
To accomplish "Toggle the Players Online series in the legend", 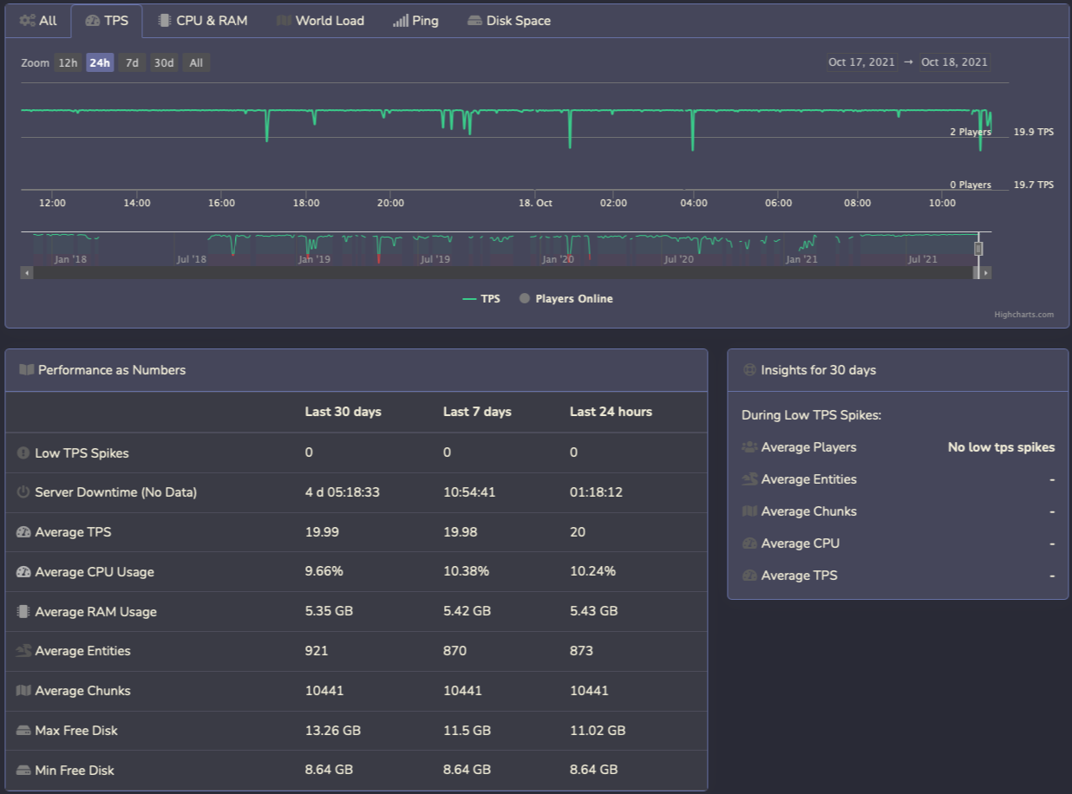I will [x=565, y=298].
